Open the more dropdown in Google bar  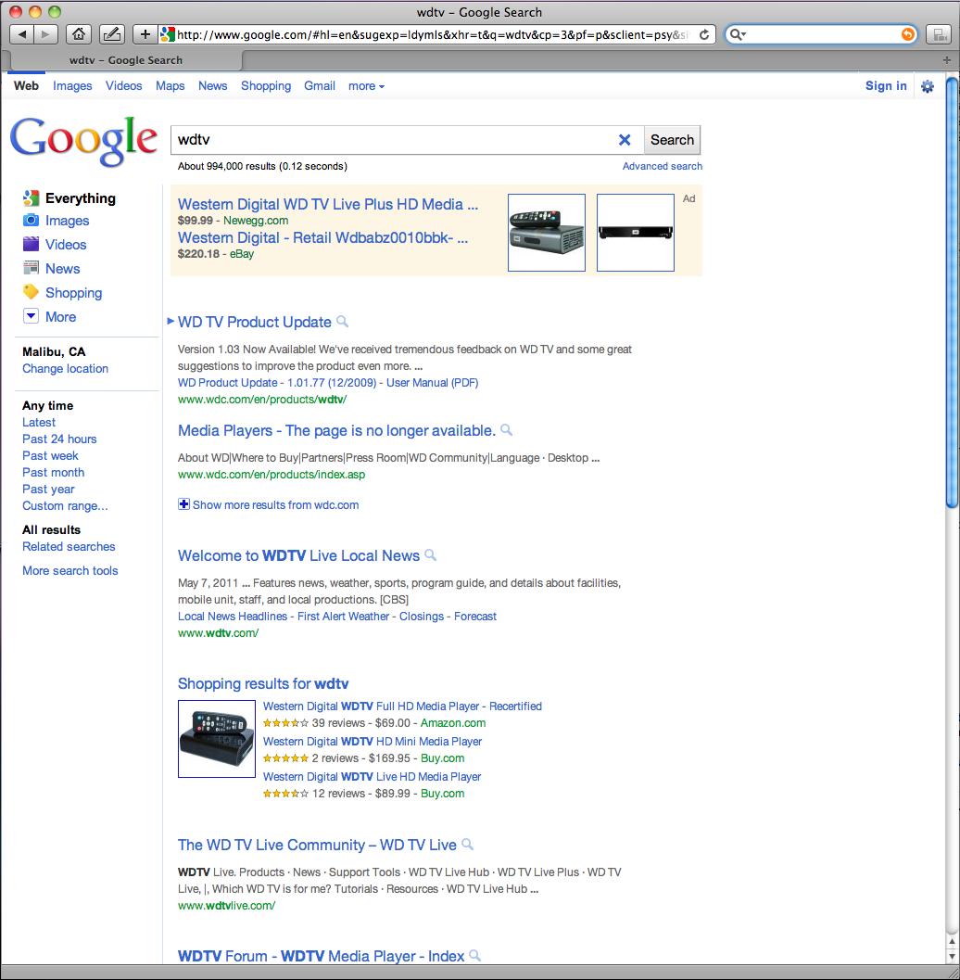tap(366, 86)
